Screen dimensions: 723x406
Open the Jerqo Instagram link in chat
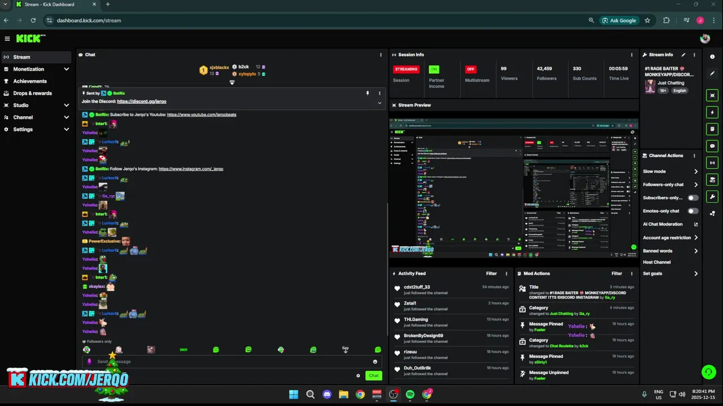191,169
